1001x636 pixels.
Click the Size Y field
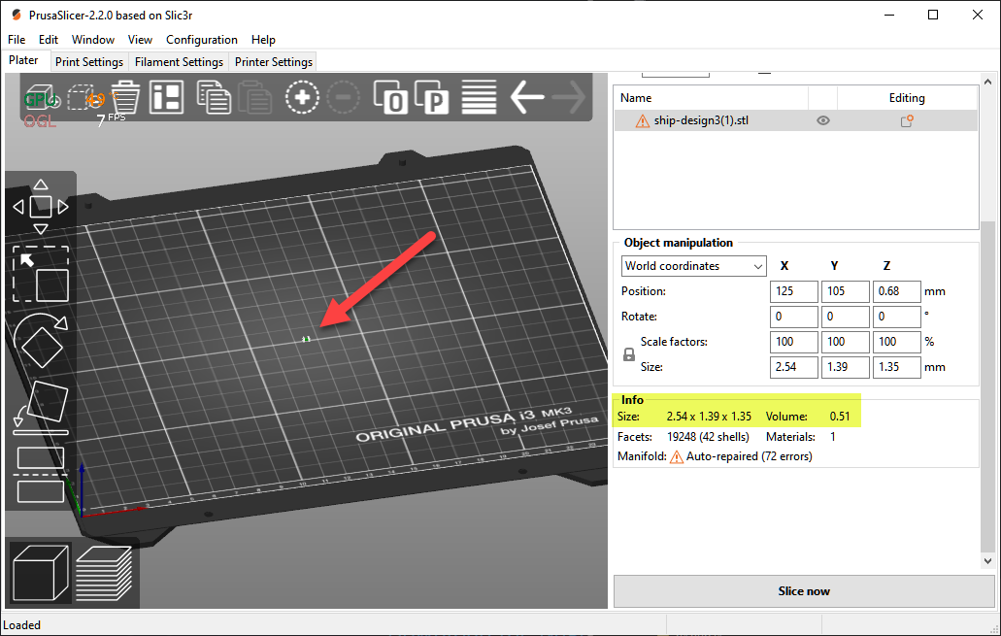[x=846, y=367]
